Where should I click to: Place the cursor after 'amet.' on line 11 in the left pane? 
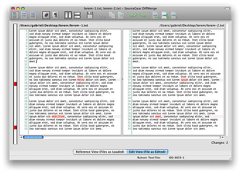point(36,61)
